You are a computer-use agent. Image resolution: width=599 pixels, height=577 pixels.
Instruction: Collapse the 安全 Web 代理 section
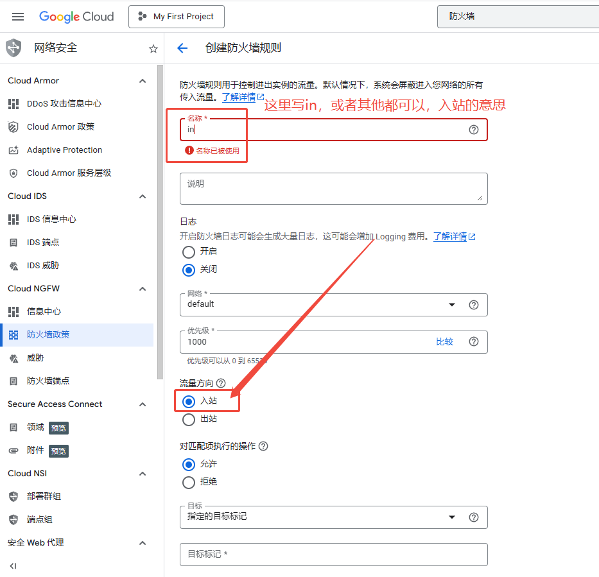(x=143, y=543)
